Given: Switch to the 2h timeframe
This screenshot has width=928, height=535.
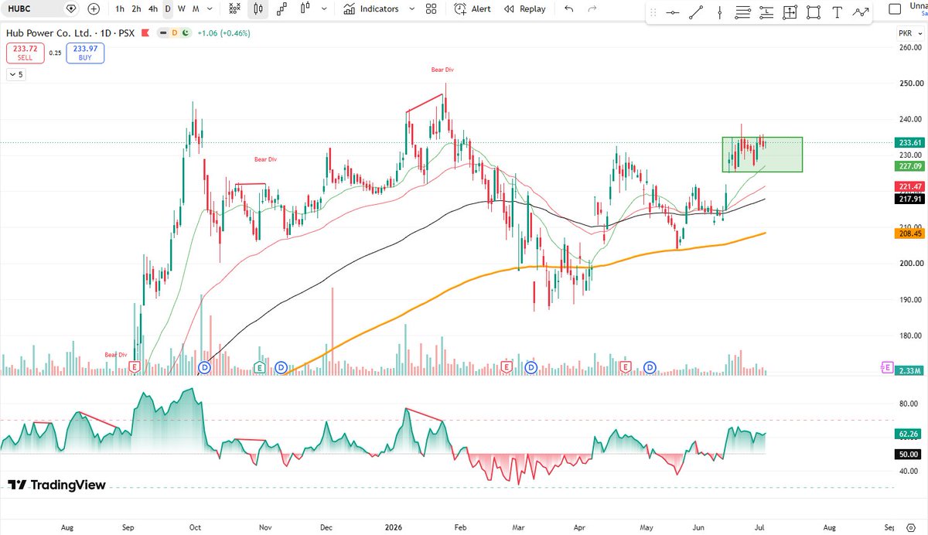Looking at the screenshot, I should (x=136, y=9).
